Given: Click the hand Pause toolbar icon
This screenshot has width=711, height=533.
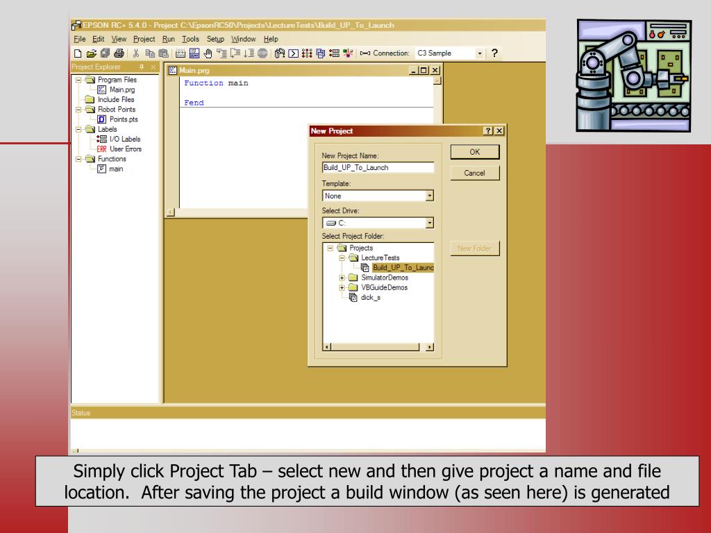Looking at the screenshot, I should click(x=208, y=53).
